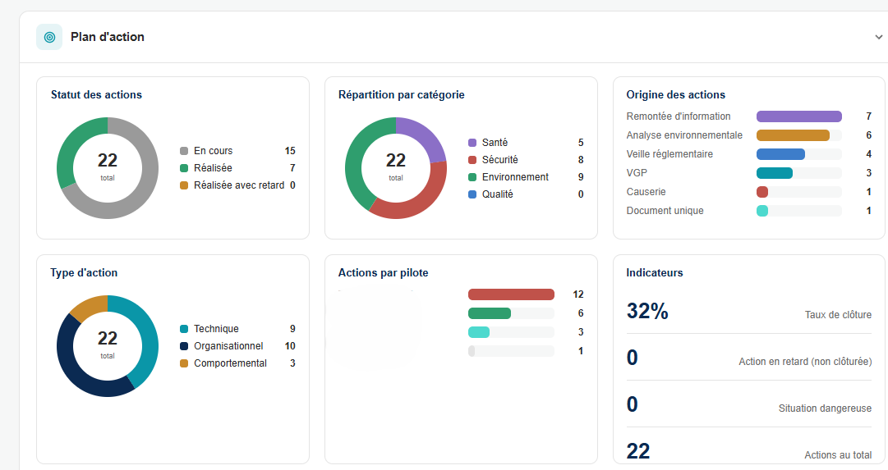
Task: Click the red Sécurité legend swatch
Action: [472, 160]
